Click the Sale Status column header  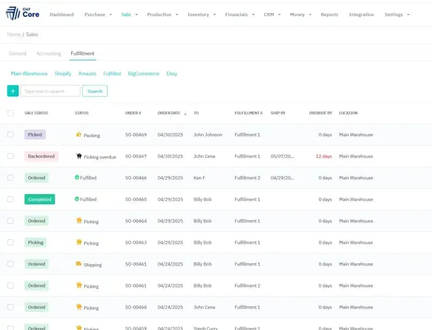coord(36,113)
